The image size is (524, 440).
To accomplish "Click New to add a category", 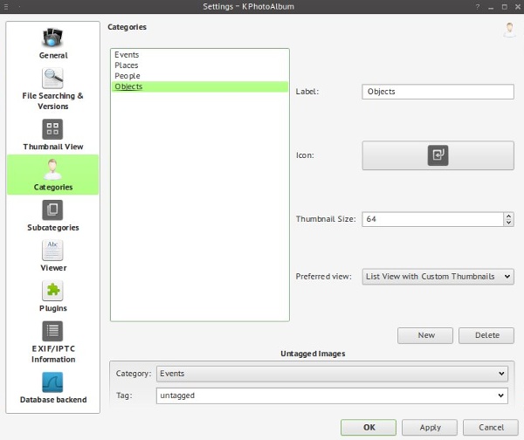I will pos(425,335).
